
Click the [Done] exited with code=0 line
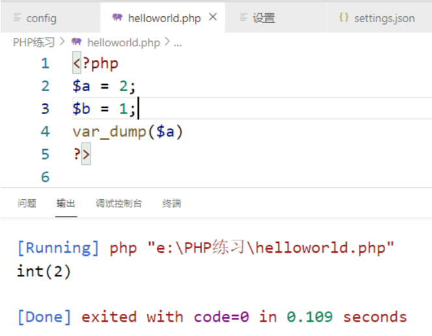click(212, 316)
